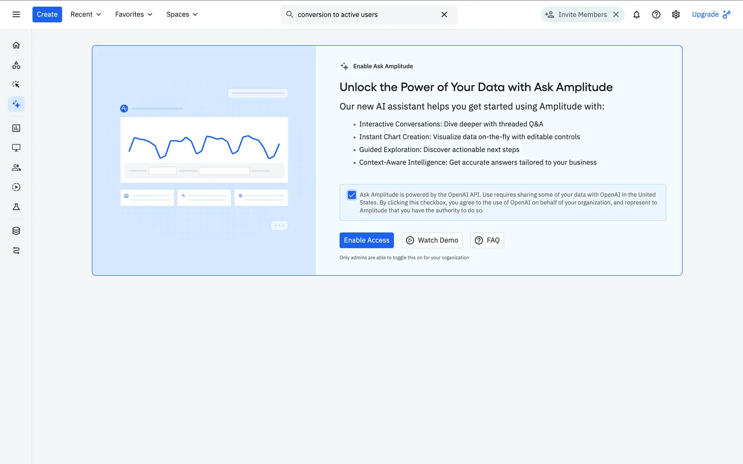Screen dimensions: 743x464
Task: Expand the Spaces dropdown
Action: (182, 14)
